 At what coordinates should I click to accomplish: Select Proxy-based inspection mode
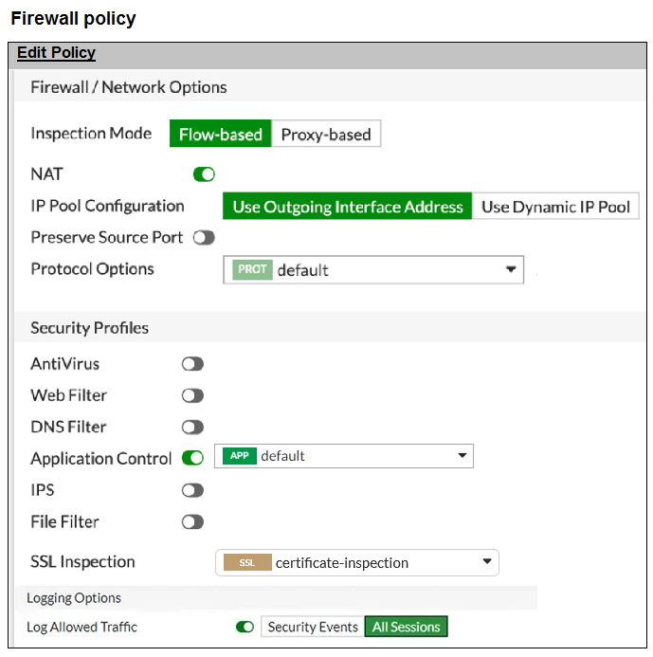pyautogui.click(x=326, y=135)
